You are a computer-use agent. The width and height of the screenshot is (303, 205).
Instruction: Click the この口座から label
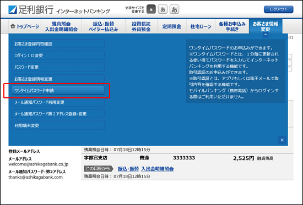(x=99, y=169)
